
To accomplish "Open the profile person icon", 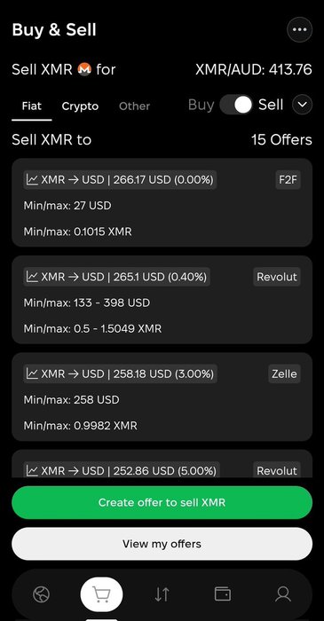I will [x=283, y=594].
